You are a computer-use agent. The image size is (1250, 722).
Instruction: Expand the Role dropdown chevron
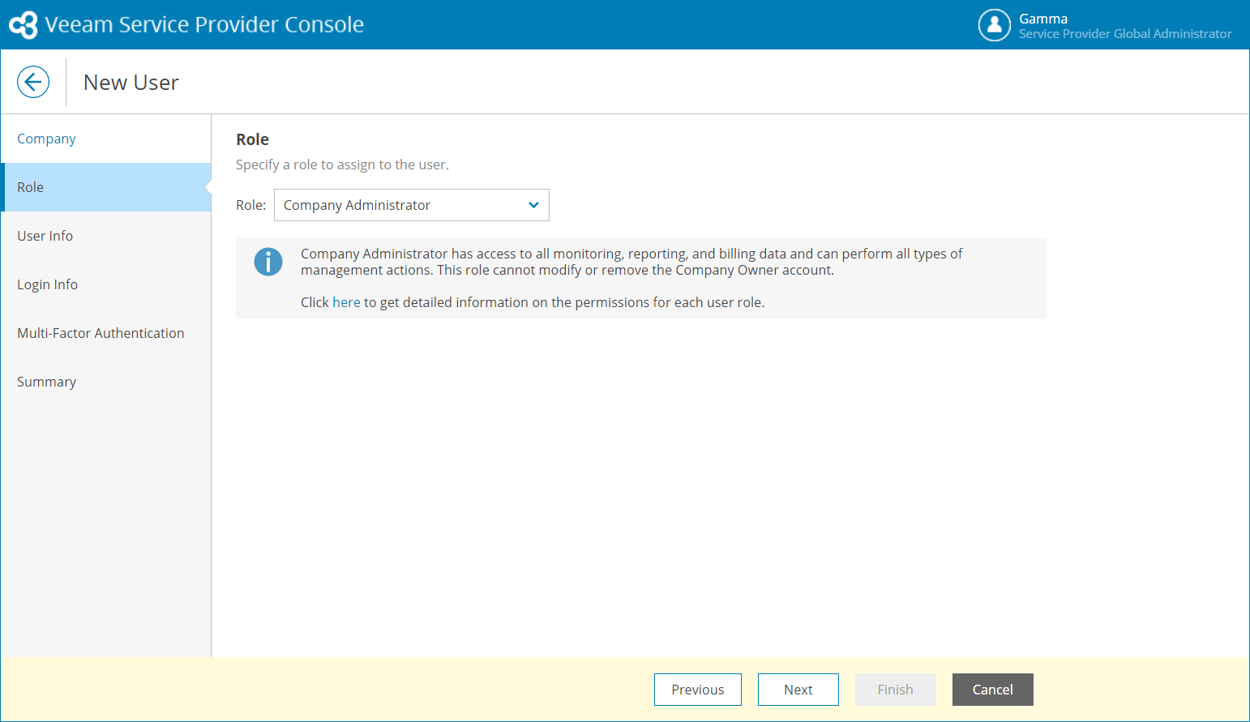[x=533, y=205]
